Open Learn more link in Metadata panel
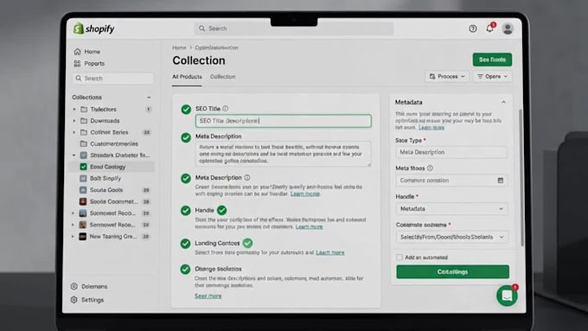This screenshot has width=588, height=331. (431, 127)
